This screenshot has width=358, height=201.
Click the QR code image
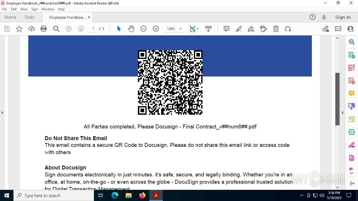[x=170, y=82]
